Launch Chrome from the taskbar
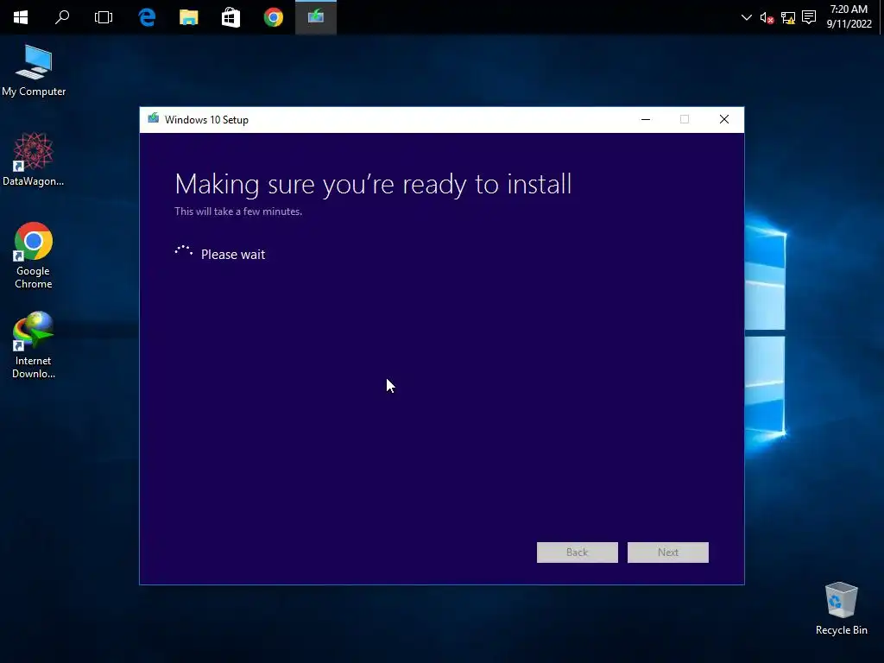Viewport: 884px width, 663px height. 274,17
